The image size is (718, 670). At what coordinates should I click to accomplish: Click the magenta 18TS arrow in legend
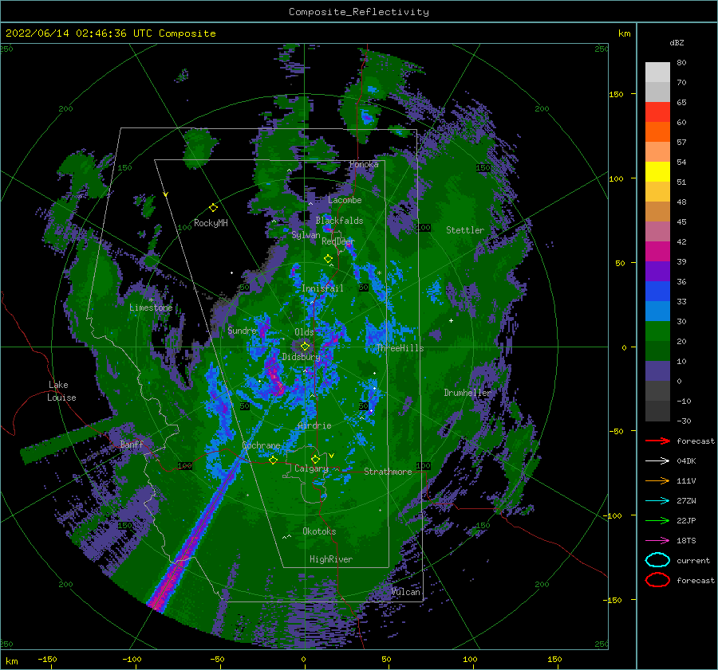point(657,540)
